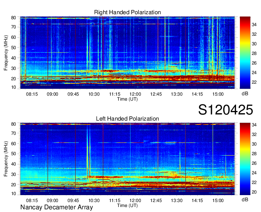Click the 20 dB value on lower color bar

tap(254, 192)
